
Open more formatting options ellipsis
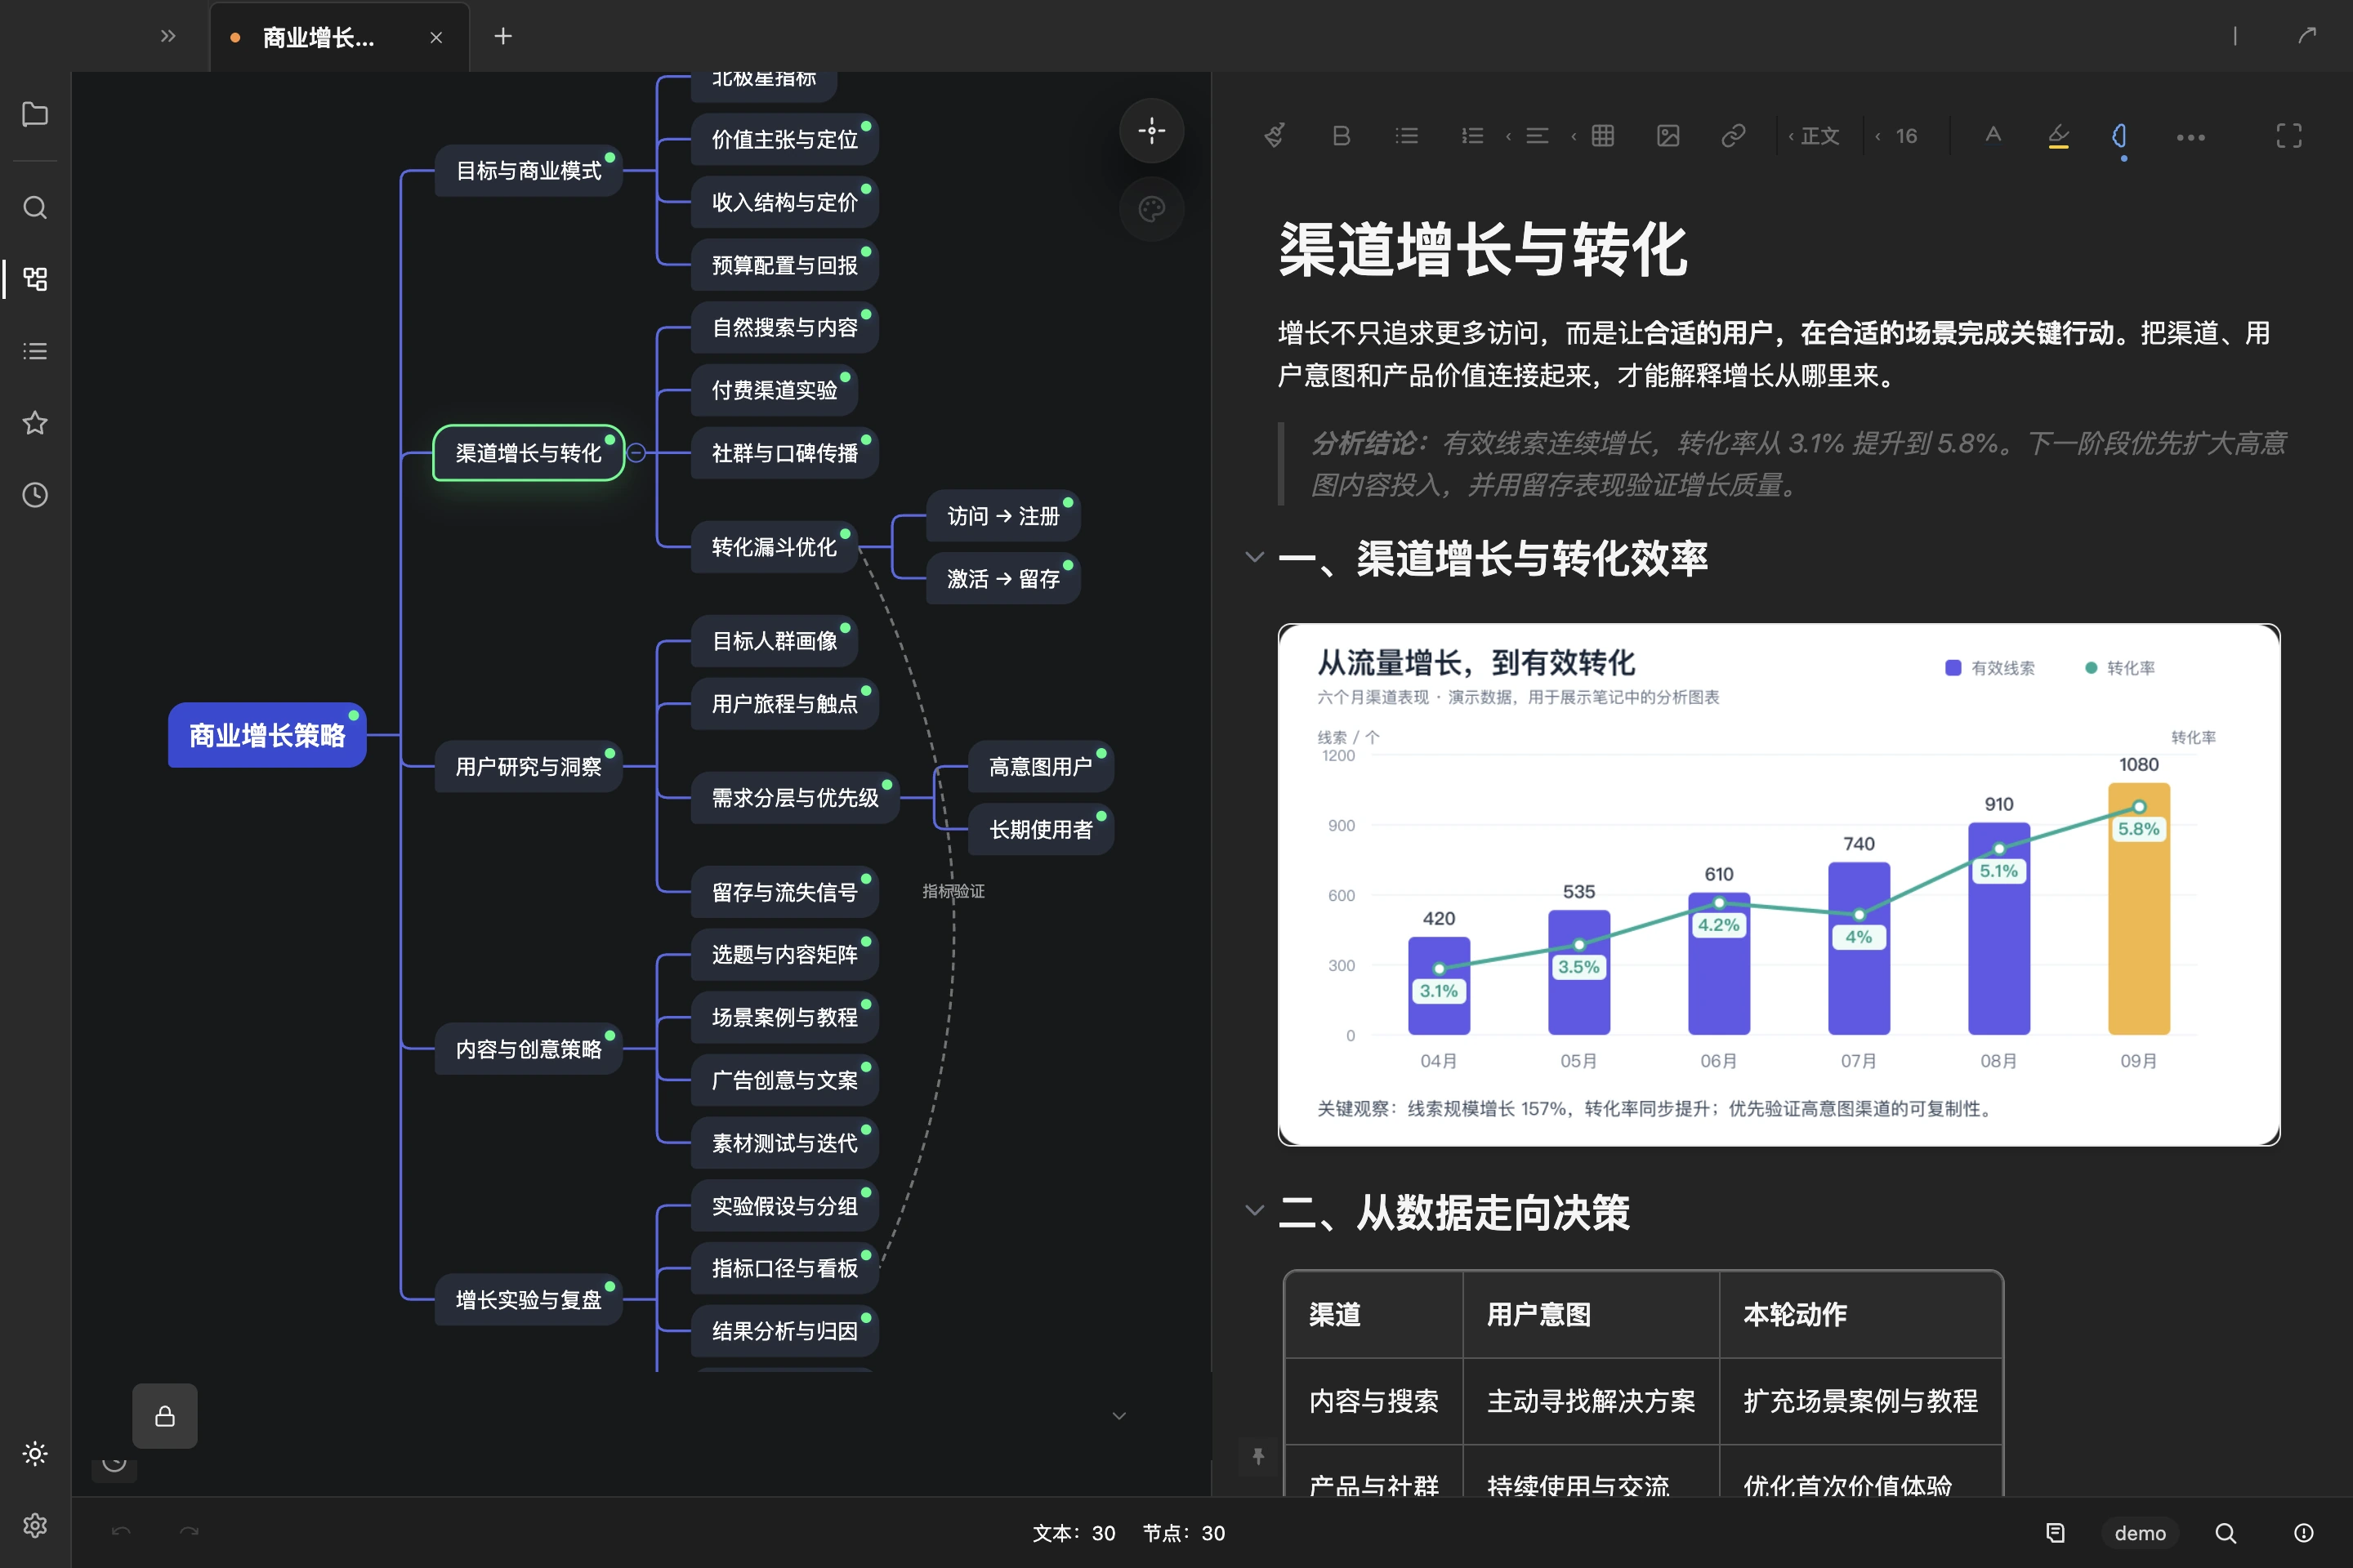[x=2190, y=137]
